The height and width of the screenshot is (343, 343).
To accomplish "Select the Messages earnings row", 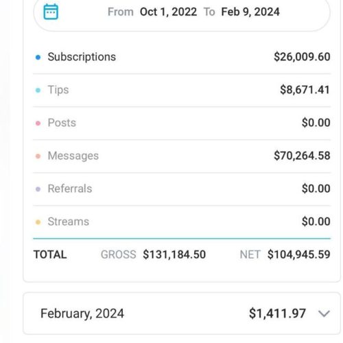I will pos(182,156).
